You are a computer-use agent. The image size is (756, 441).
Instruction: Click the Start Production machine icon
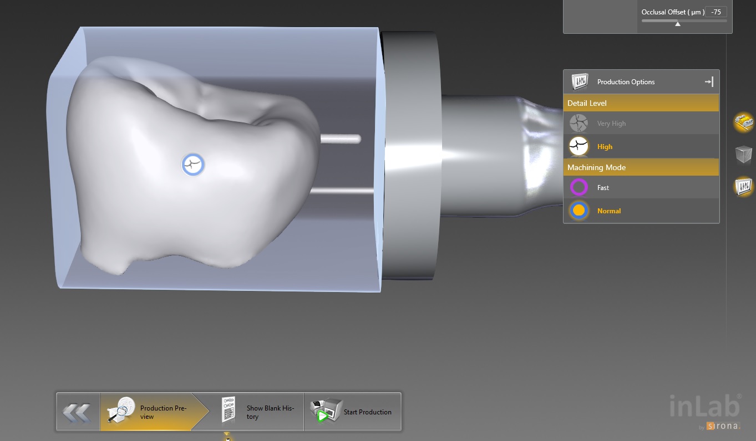tap(326, 411)
